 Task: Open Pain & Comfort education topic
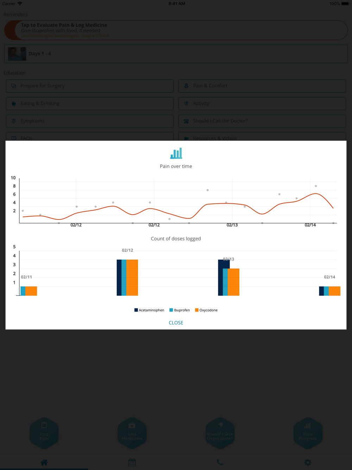click(262, 86)
